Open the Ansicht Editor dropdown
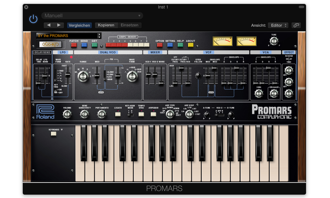 [278, 25]
